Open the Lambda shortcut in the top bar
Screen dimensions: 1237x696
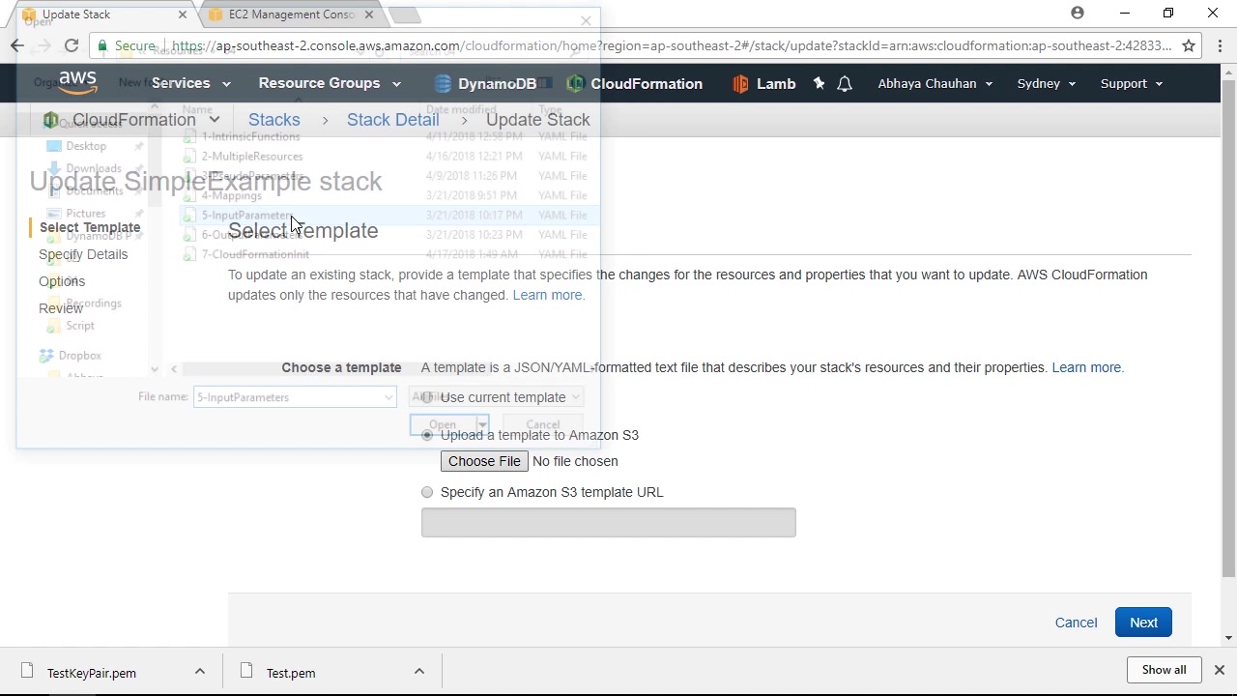764,84
